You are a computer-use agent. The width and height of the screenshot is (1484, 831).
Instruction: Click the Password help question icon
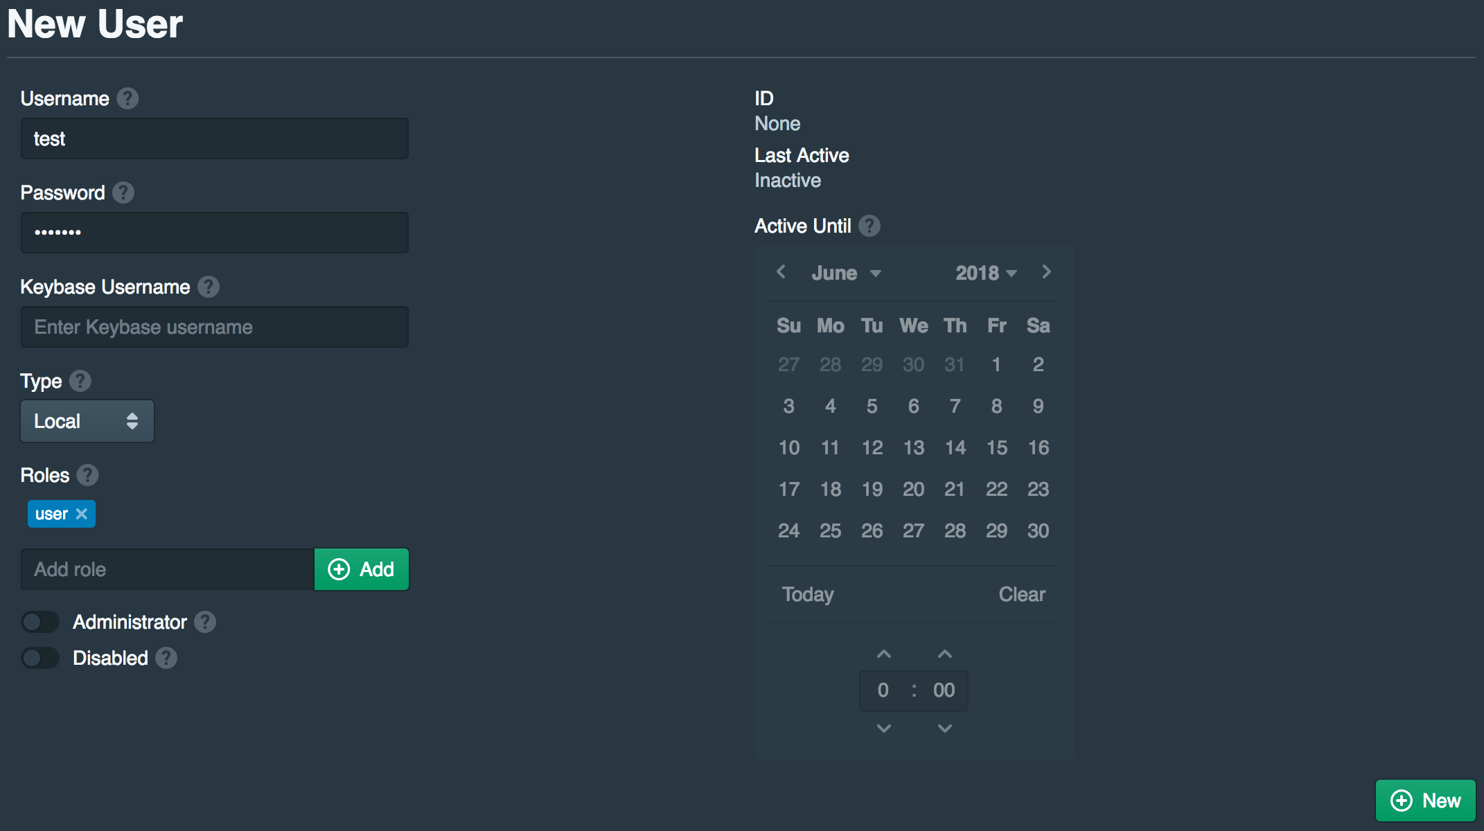123,193
